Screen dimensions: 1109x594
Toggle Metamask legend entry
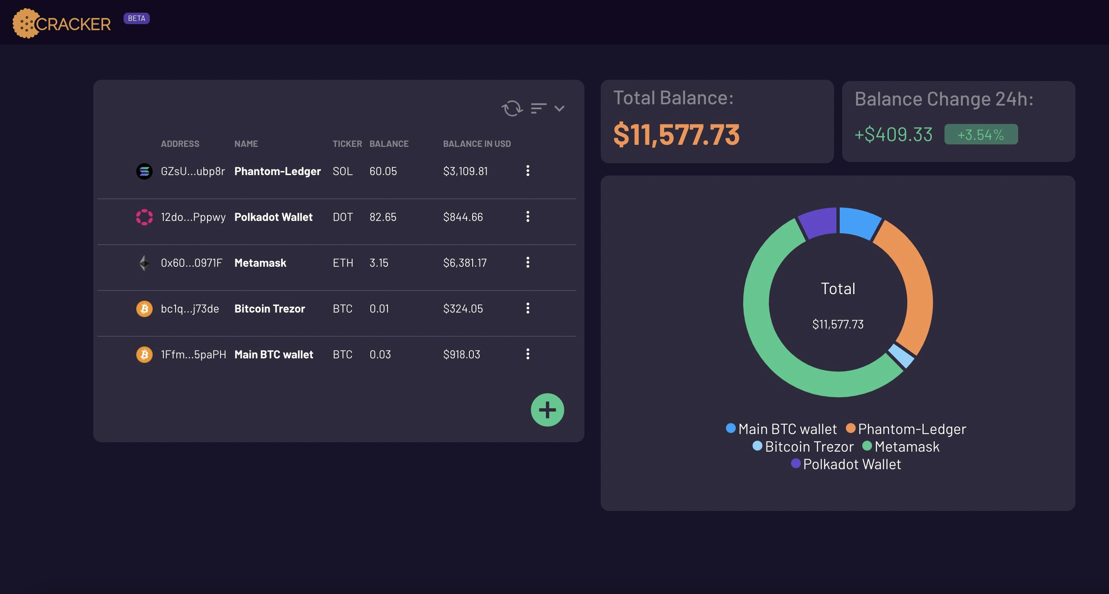[901, 446]
